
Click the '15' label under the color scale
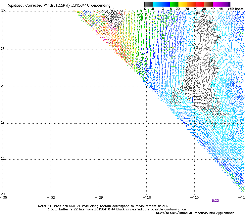[x=170, y=9]
